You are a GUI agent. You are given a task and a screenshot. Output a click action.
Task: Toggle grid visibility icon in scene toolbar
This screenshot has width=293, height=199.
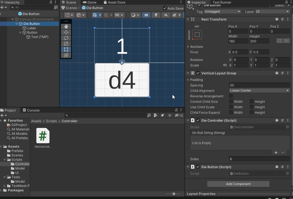point(95,15)
